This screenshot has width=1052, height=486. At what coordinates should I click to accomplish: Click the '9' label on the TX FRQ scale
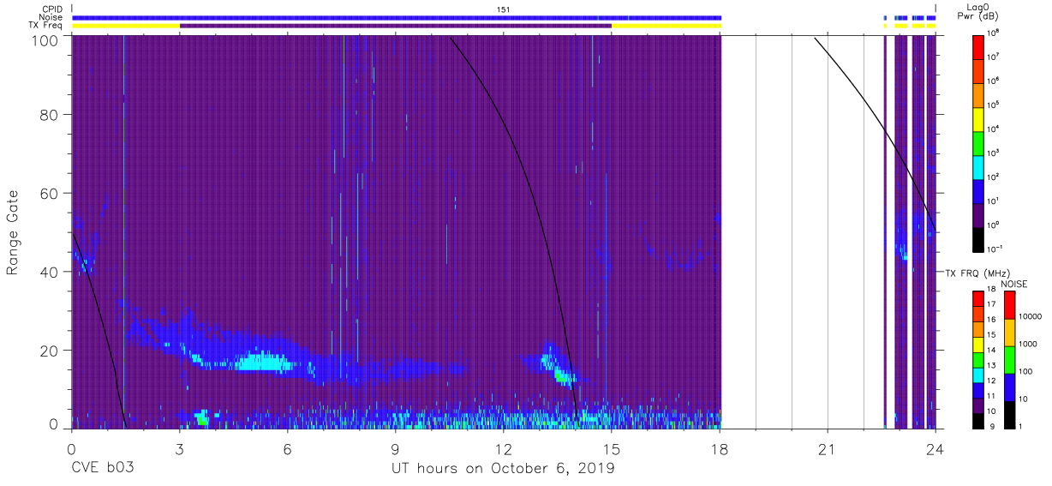(x=991, y=428)
